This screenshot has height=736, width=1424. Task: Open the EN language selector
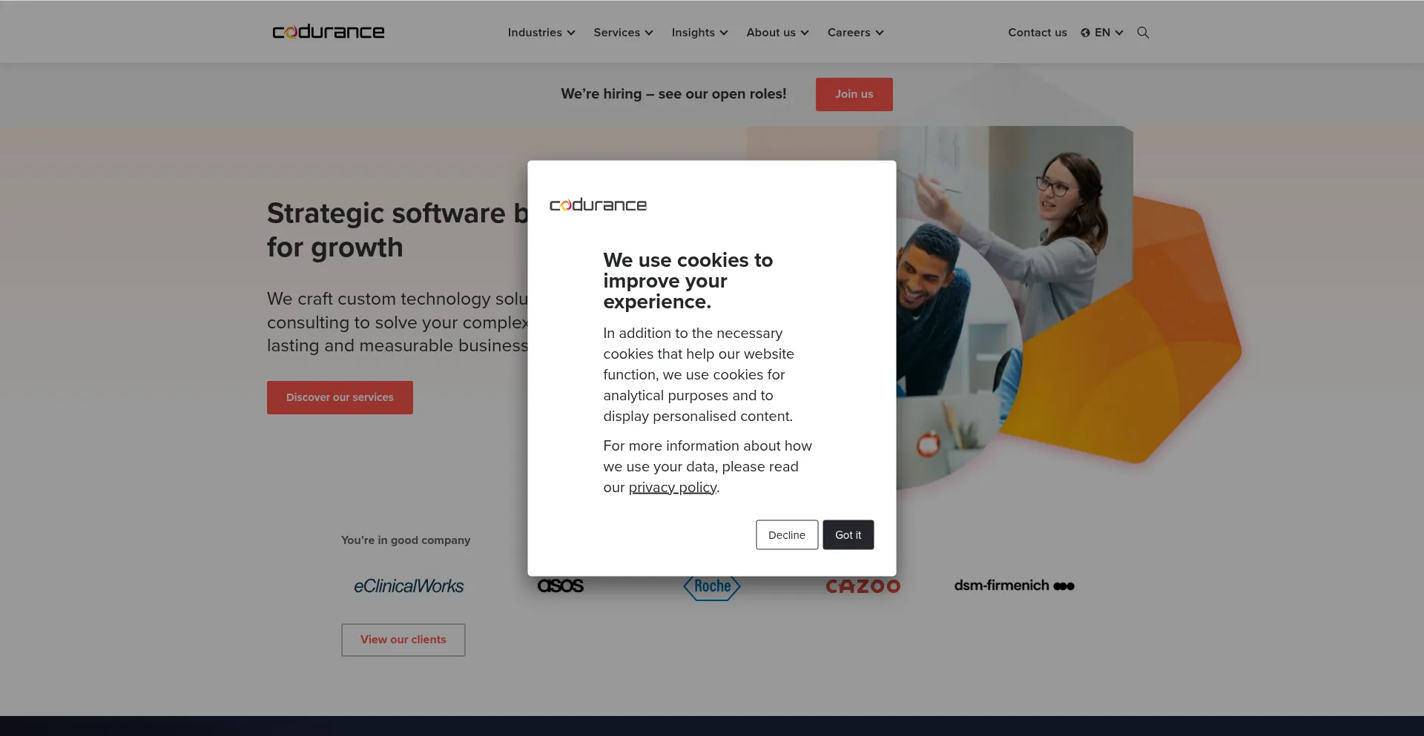1102,33
